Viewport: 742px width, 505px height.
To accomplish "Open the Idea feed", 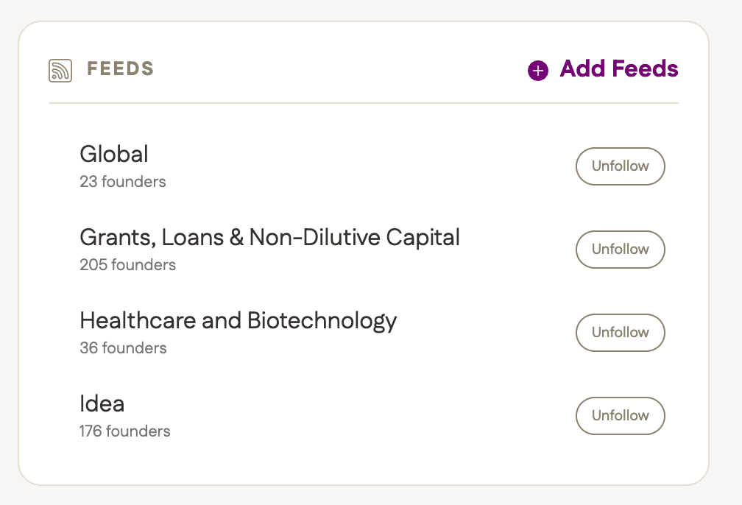I will 102,403.
